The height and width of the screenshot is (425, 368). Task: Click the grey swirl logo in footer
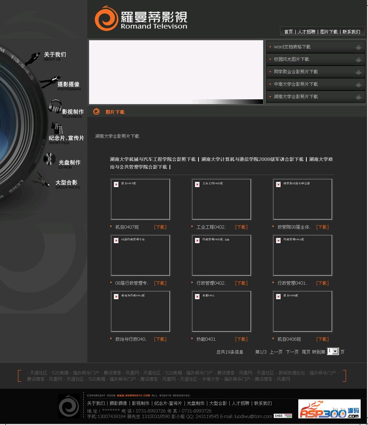pyautogui.click(x=69, y=406)
